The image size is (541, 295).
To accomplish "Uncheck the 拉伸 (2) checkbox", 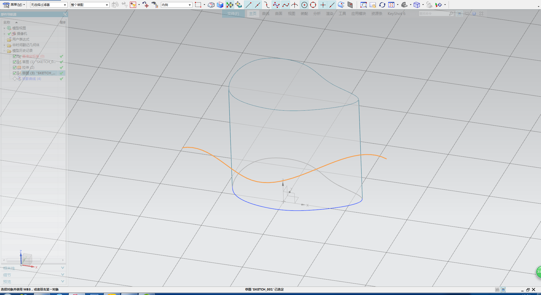I will (15, 68).
